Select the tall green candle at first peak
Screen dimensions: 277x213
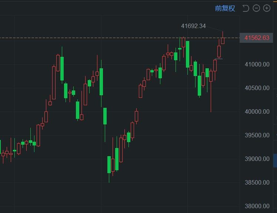click(62, 68)
